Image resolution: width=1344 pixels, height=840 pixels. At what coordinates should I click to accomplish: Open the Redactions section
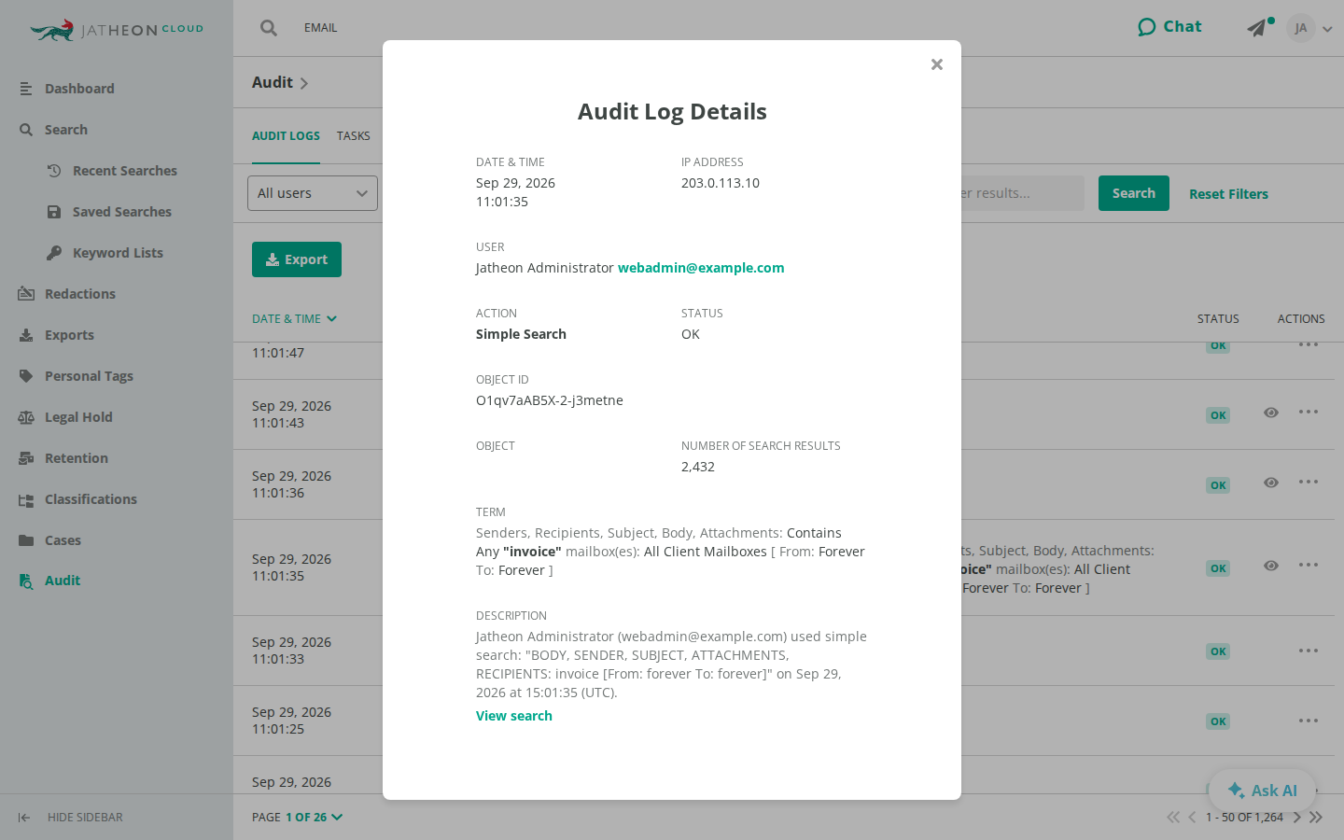click(x=80, y=294)
